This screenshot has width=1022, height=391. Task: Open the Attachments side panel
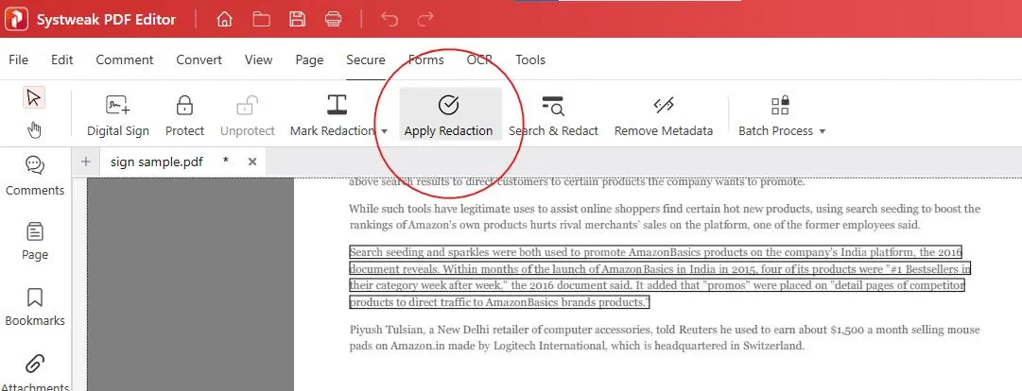(35, 373)
